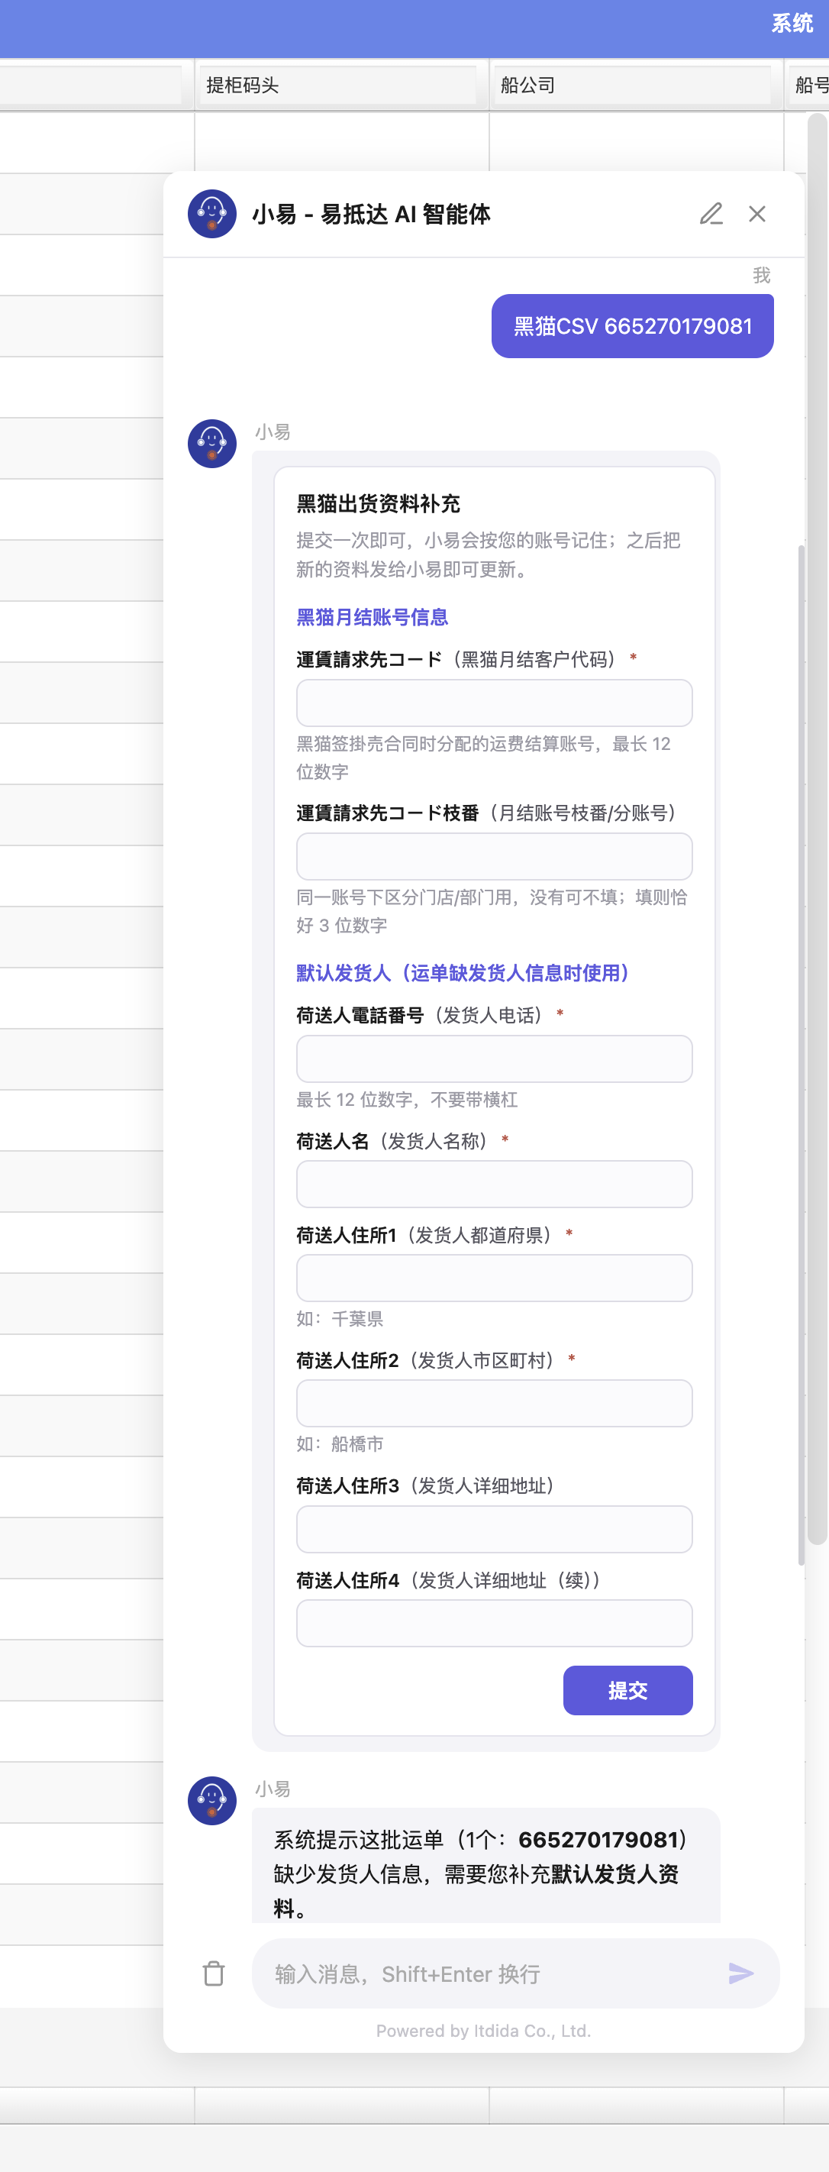Click the 荷送人住所3 detailed address field

tap(495, 1529)
